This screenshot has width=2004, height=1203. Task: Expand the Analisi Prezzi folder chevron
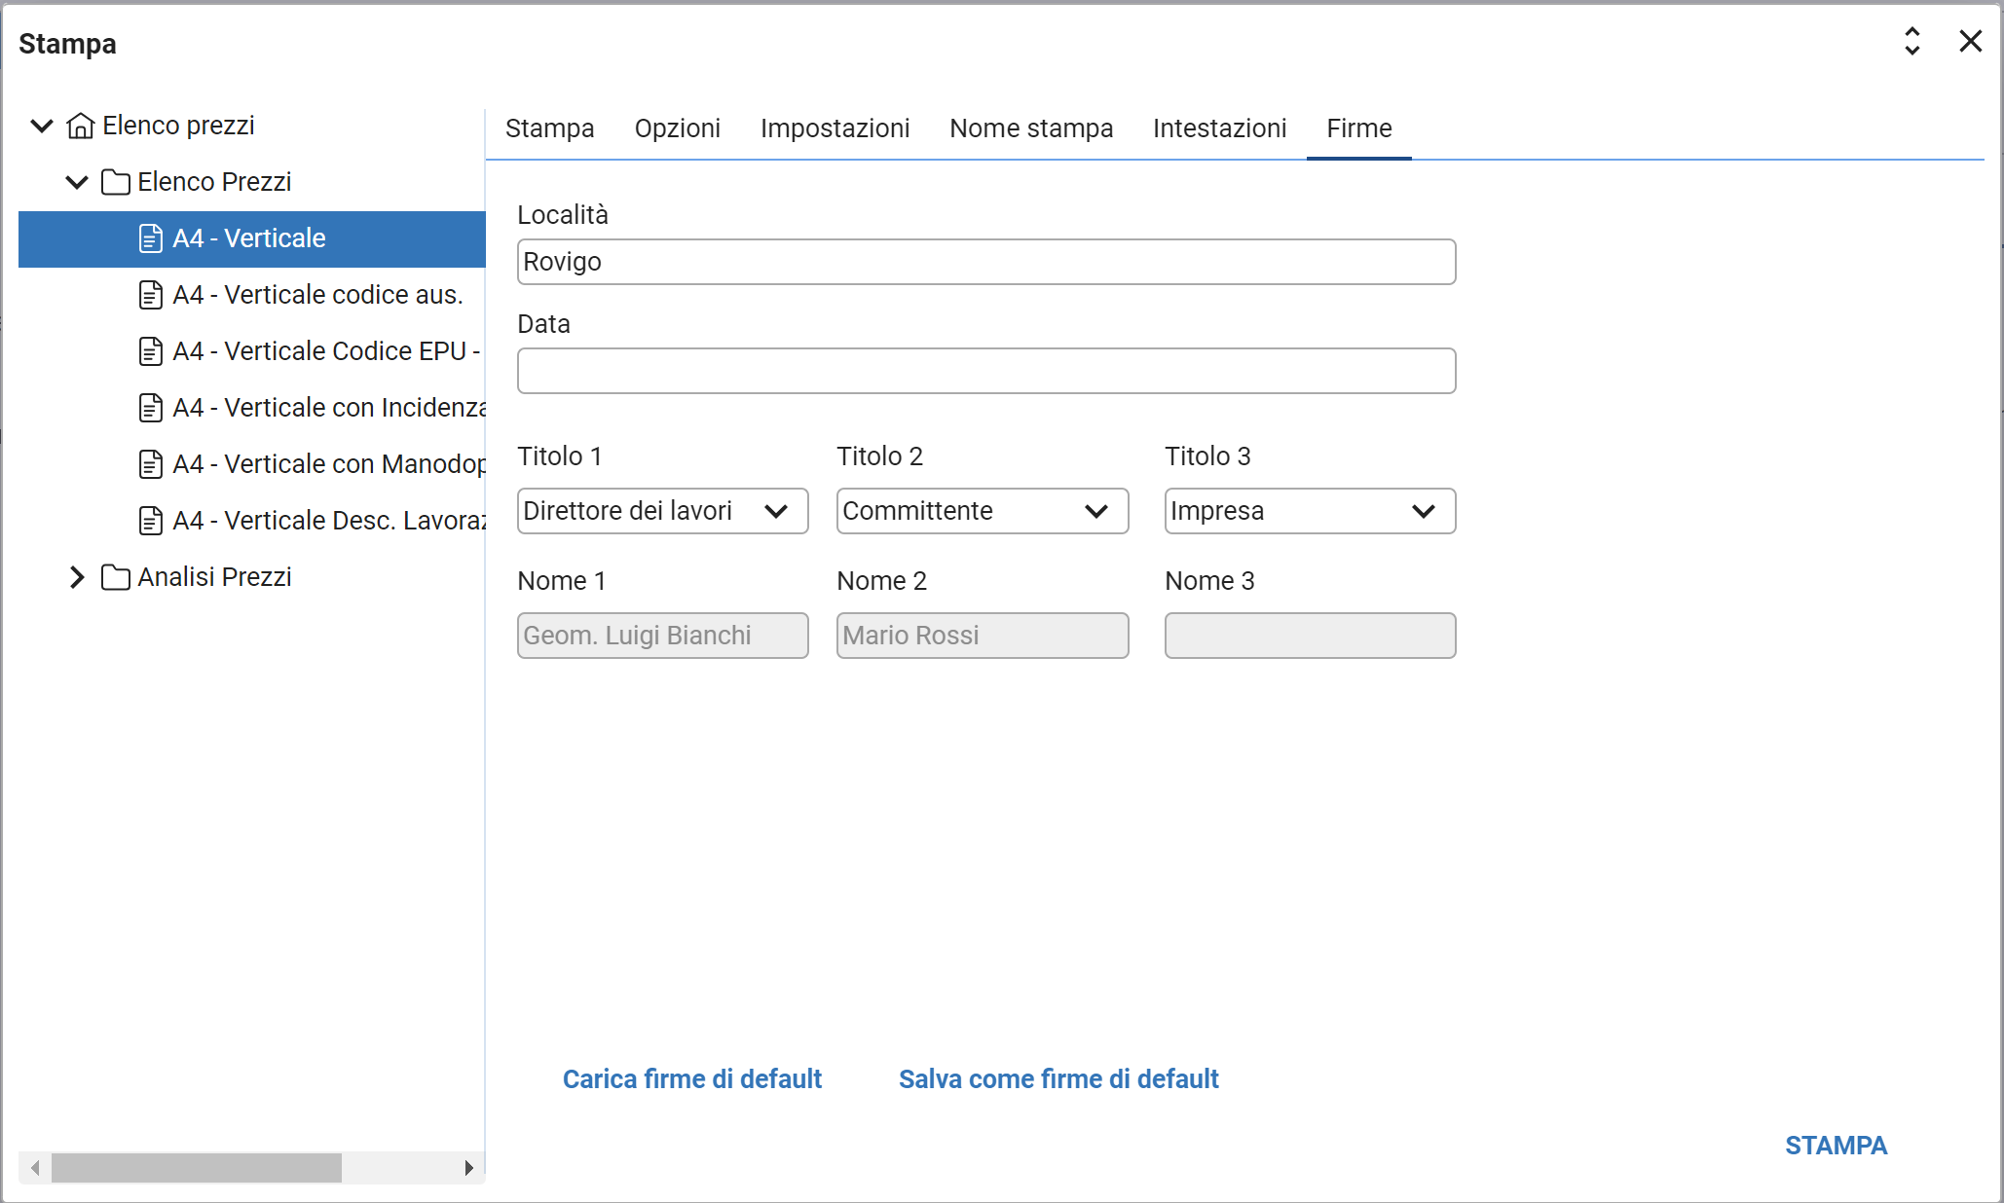(76, 577)
